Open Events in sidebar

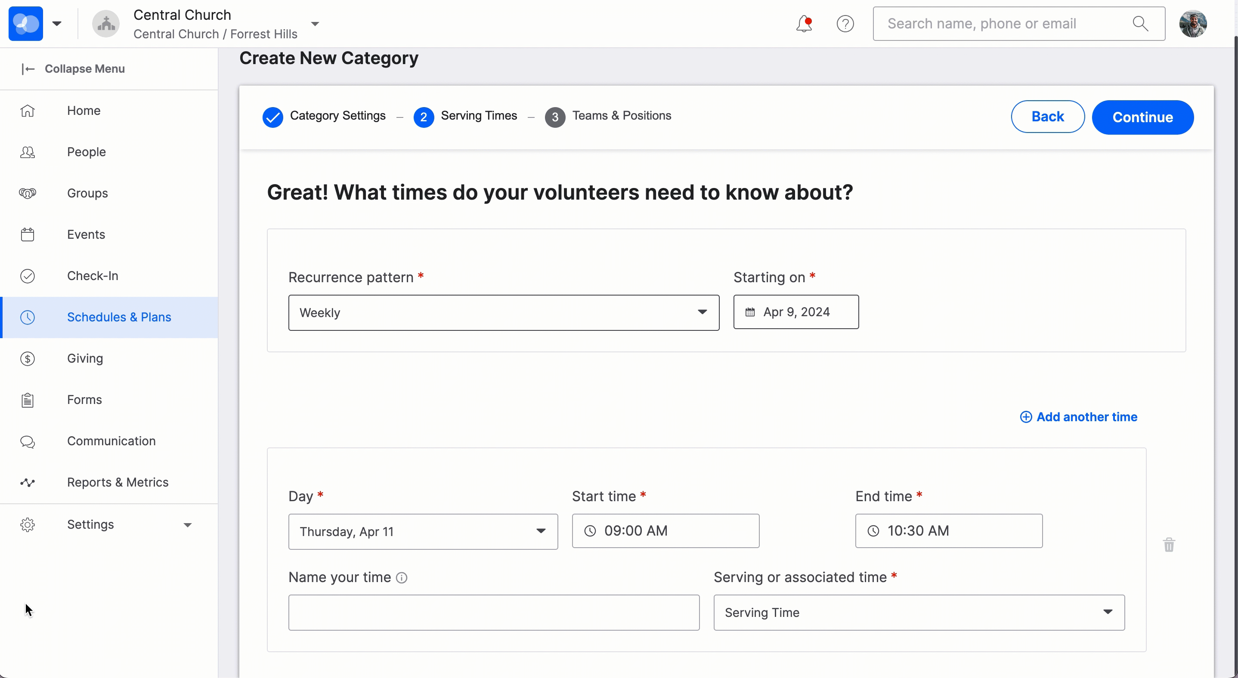tap(109, 234)
